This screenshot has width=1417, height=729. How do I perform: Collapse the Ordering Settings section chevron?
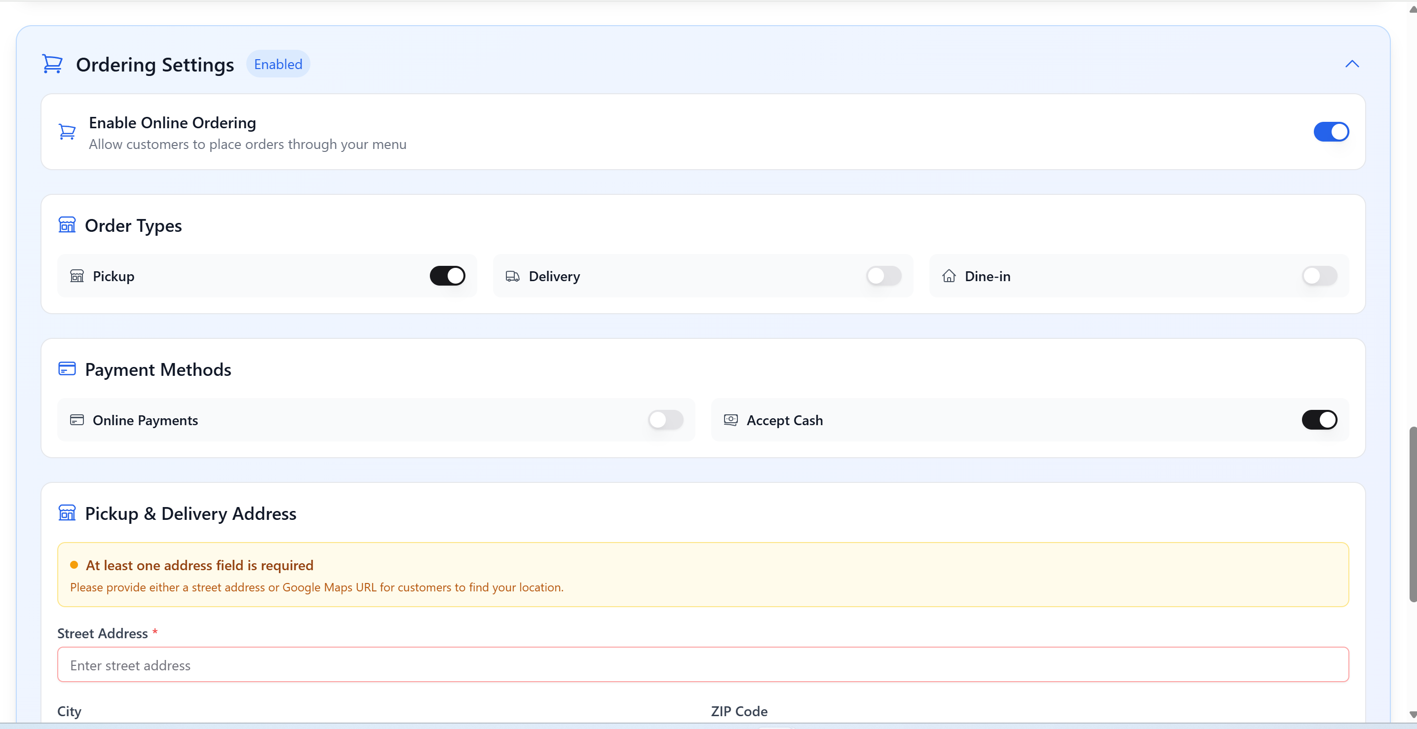coord(1352,64)
